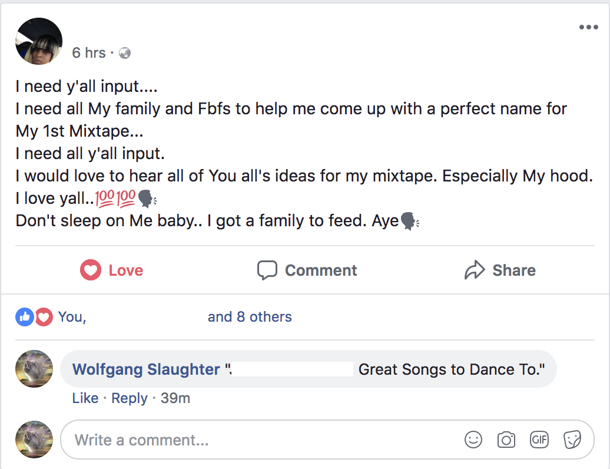Open the sticker picker in the comment box
610x469 pixels.
click(572, 440)
